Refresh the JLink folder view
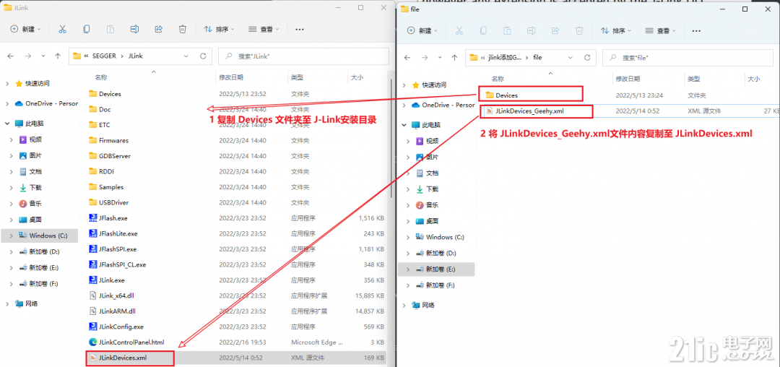The height and width of the screenshot is (367, 780). tap(203, 56)
